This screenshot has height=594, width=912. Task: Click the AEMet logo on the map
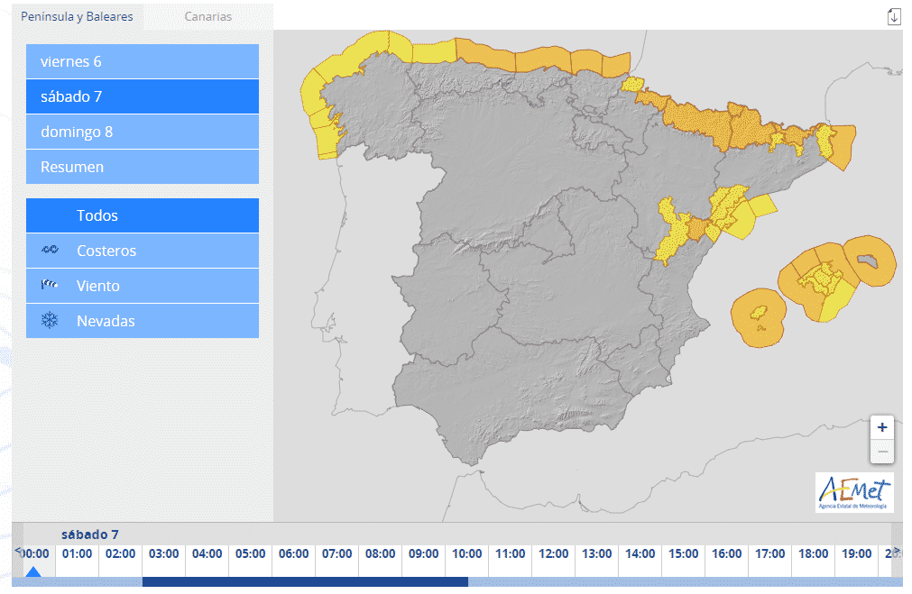pyautogui.click(x=853, y=492)
